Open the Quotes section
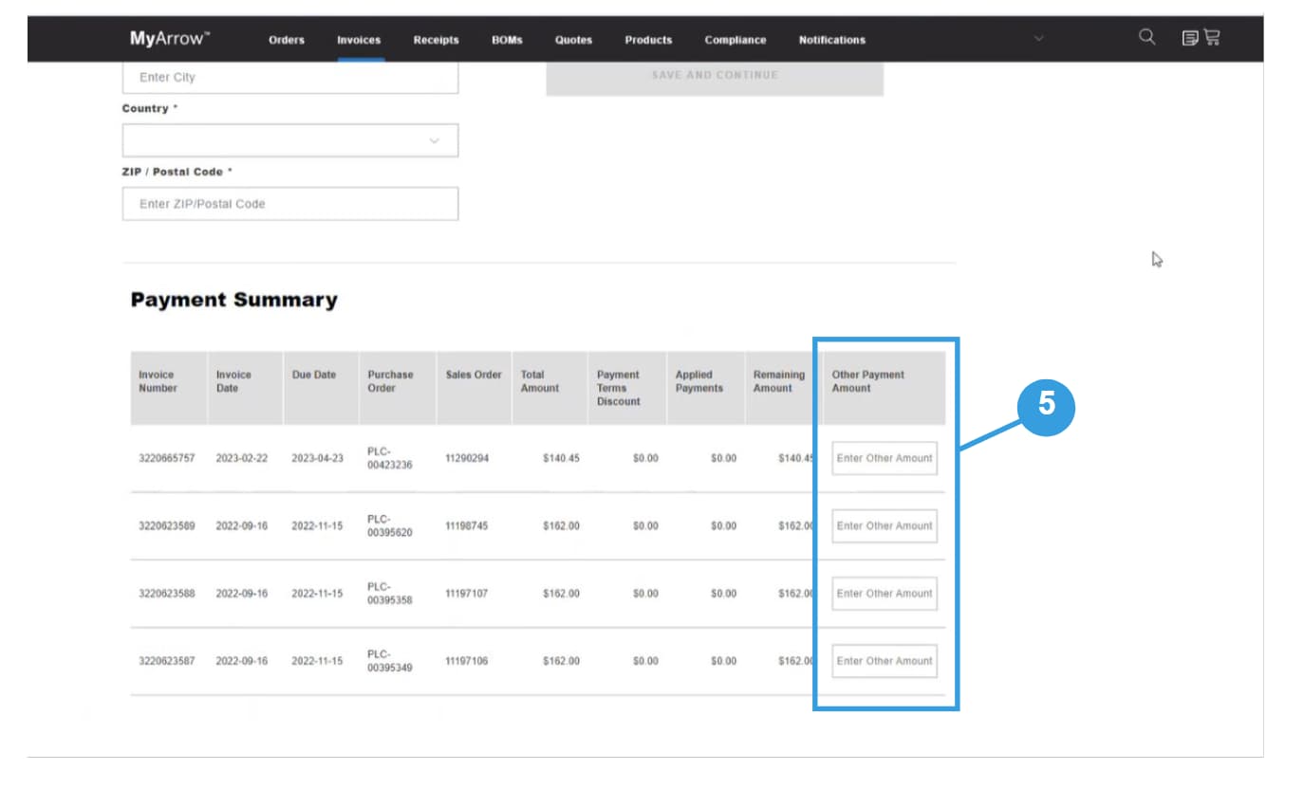 tap(572, 40)
